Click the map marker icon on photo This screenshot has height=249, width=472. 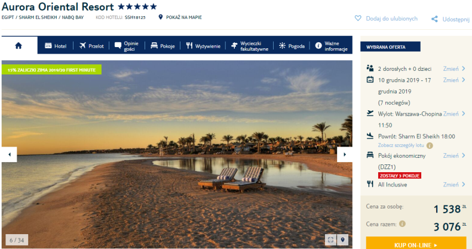[x=342, y=239]
